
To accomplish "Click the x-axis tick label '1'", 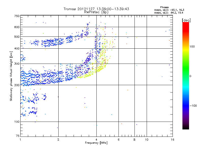I will coord(20,140).
